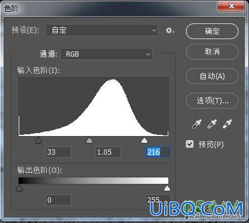249x223 pixels.
Task: Open the 通道 dropdown showing RGB
Action: [106, 54]
